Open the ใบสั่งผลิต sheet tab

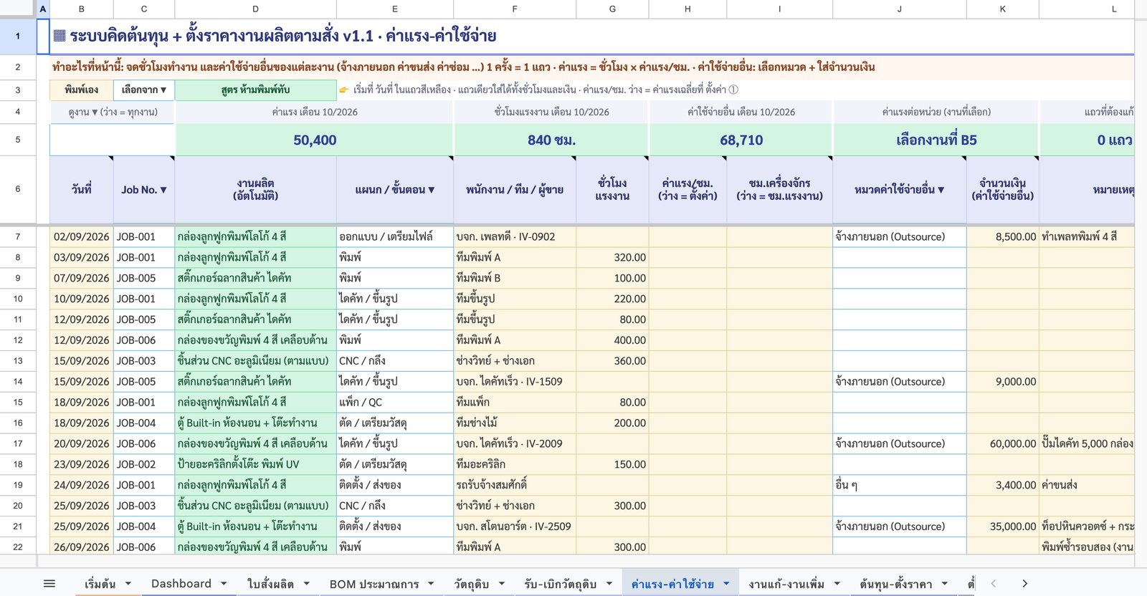(x=270, y=584)
